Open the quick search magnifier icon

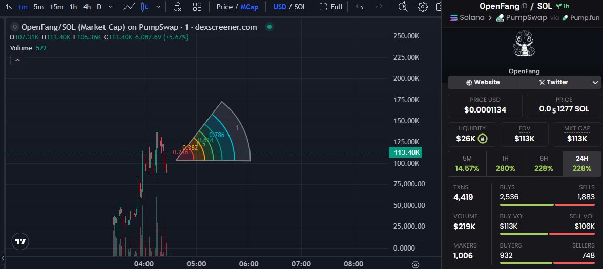pyautogui.click(x=403, y=7)
